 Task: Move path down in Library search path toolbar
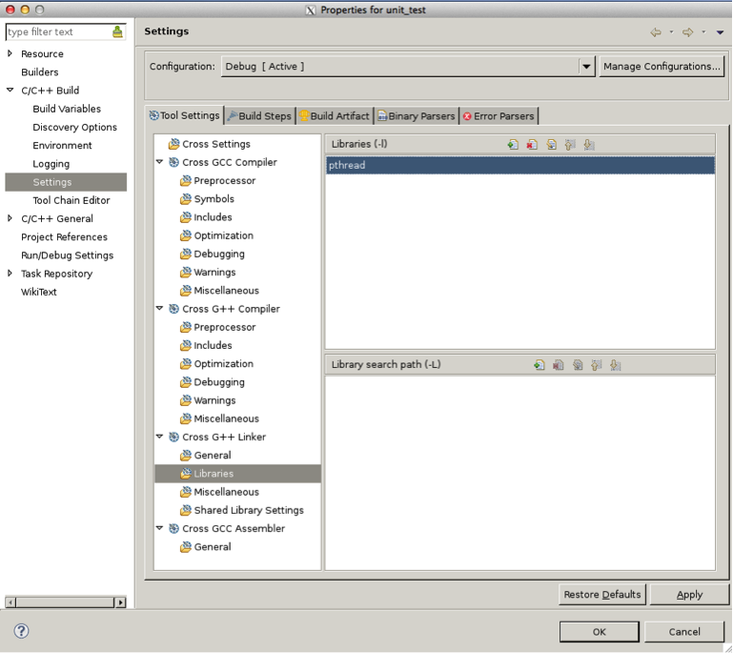(x=615, y=365)
